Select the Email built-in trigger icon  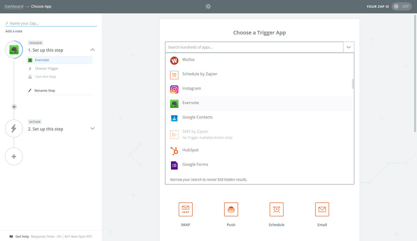tap(322, 209)
